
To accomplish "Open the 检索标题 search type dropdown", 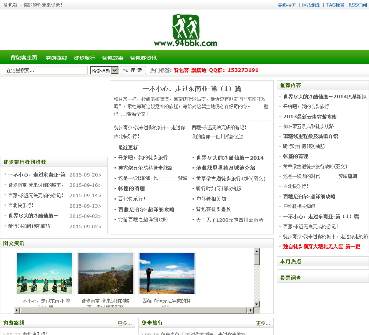I will point(104,70).
